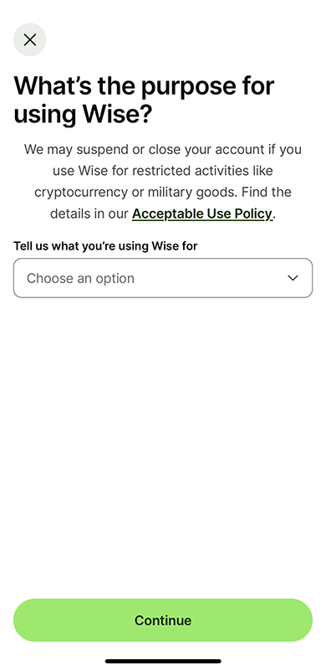The height and width of the screenshot is (670, 326).
Task: Expand the Choose an option dropdown
Action: pyautogui.click(x=163, y=278)
